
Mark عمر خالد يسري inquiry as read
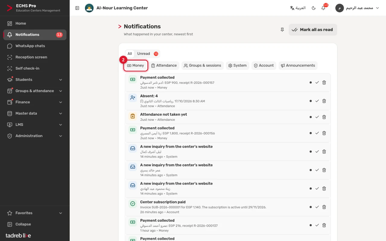tap(317, 170)
